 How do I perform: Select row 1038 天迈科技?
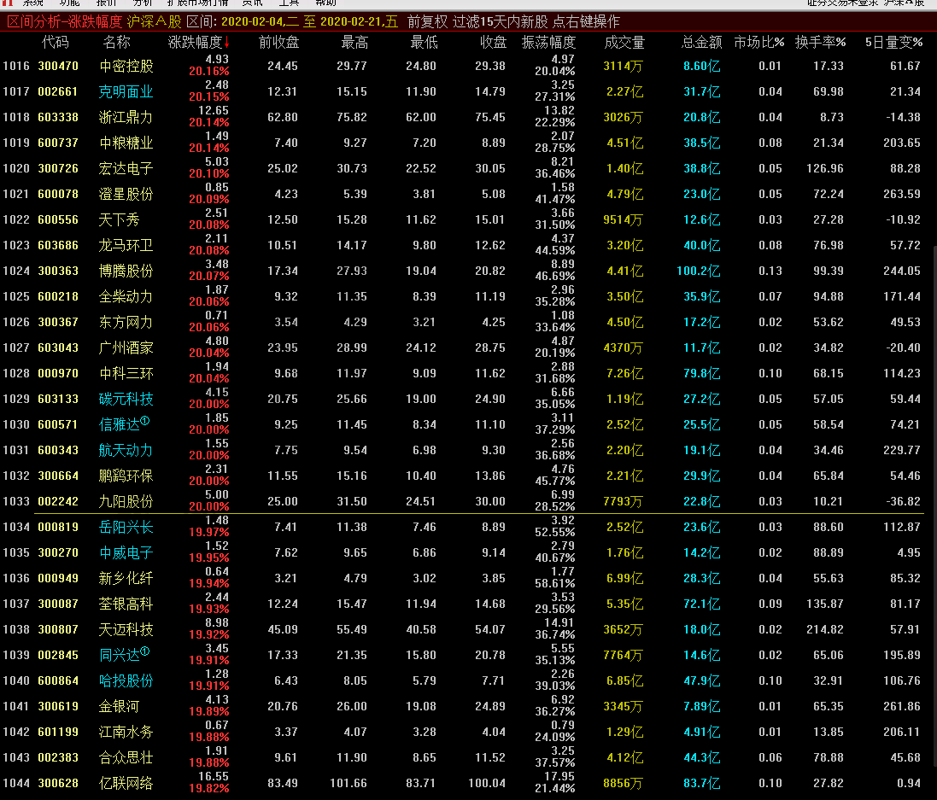coord(126,629)
